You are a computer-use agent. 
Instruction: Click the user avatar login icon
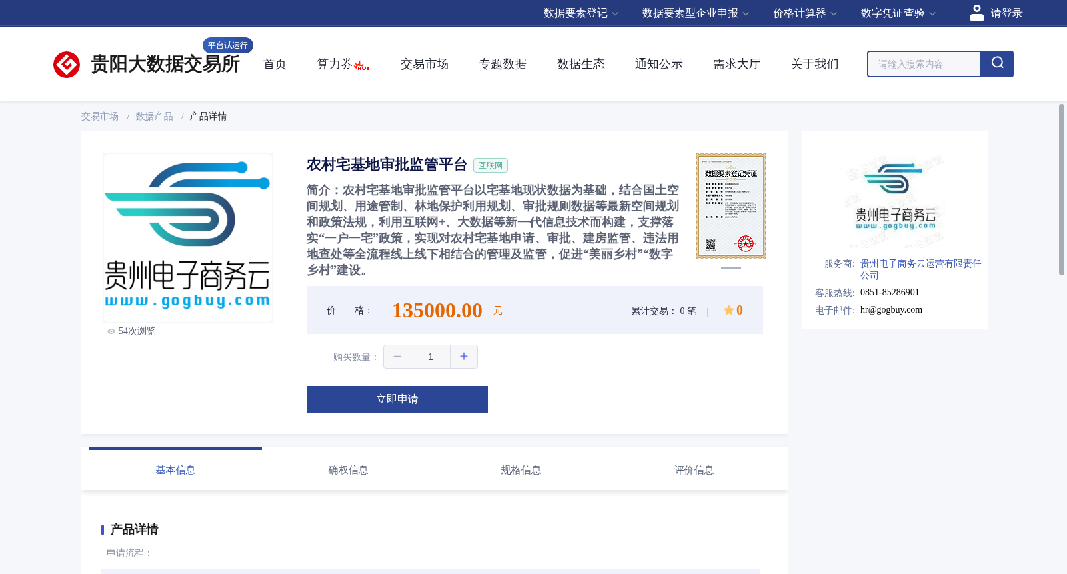coord(977,13)
